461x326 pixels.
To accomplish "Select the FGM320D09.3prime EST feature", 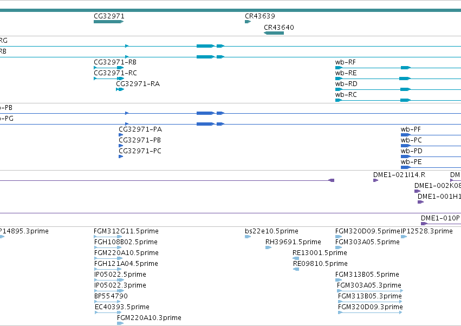I will (x=370, y=312).
